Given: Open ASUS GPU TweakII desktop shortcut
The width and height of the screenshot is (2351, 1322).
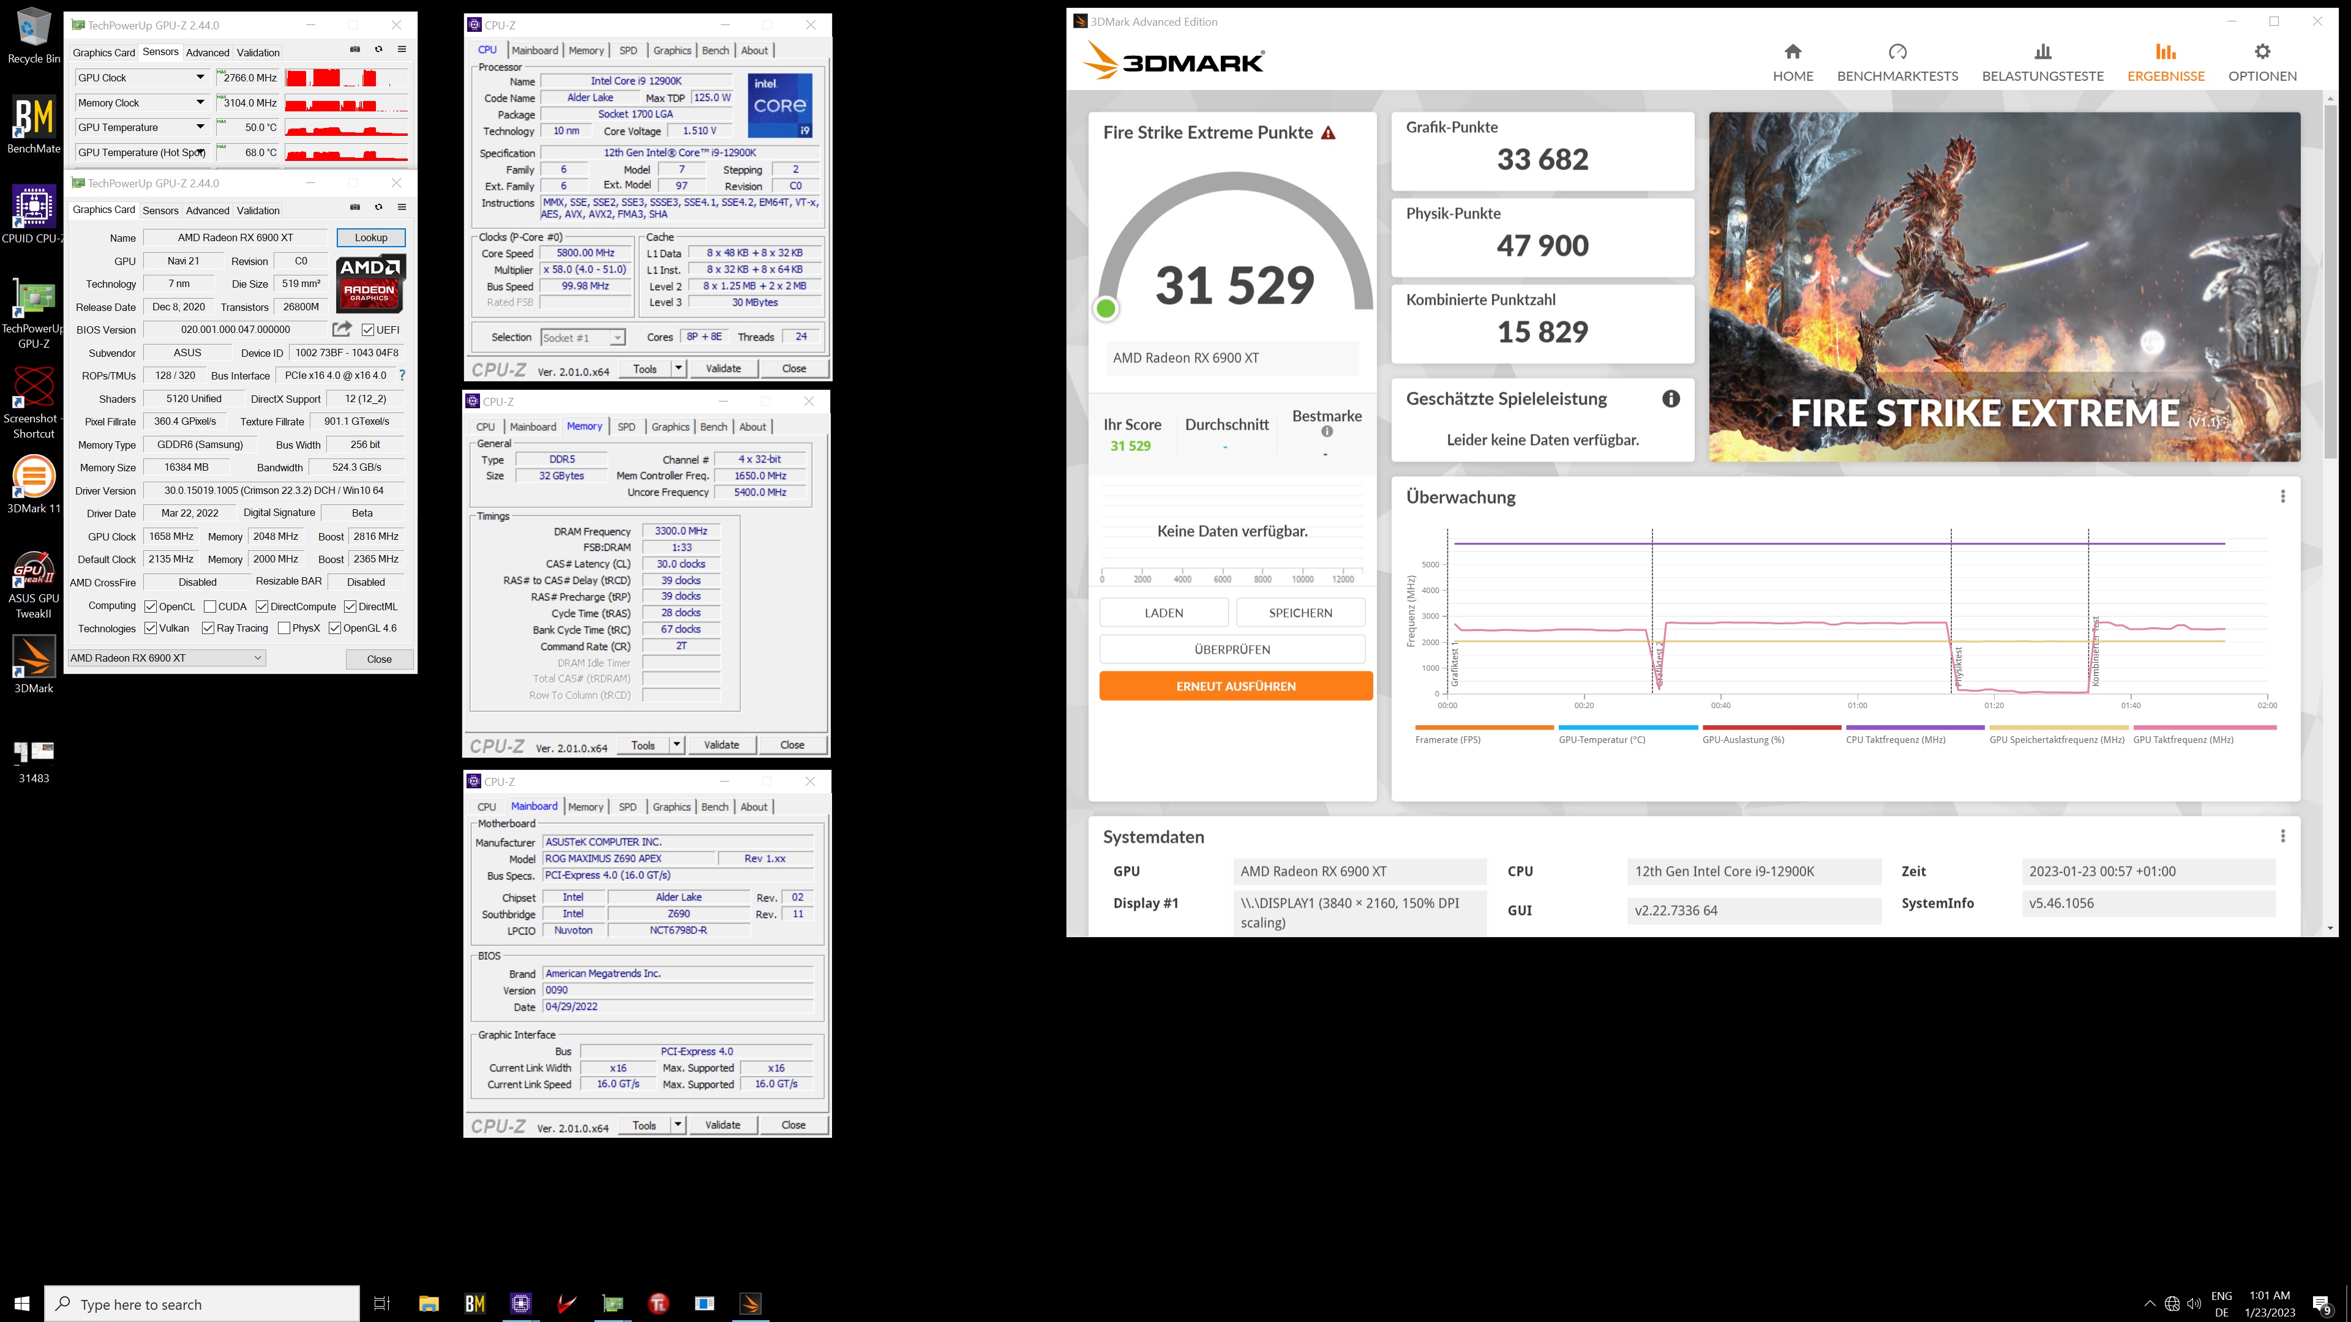Looking at the screenshot, I should click(x=34, y=584).
